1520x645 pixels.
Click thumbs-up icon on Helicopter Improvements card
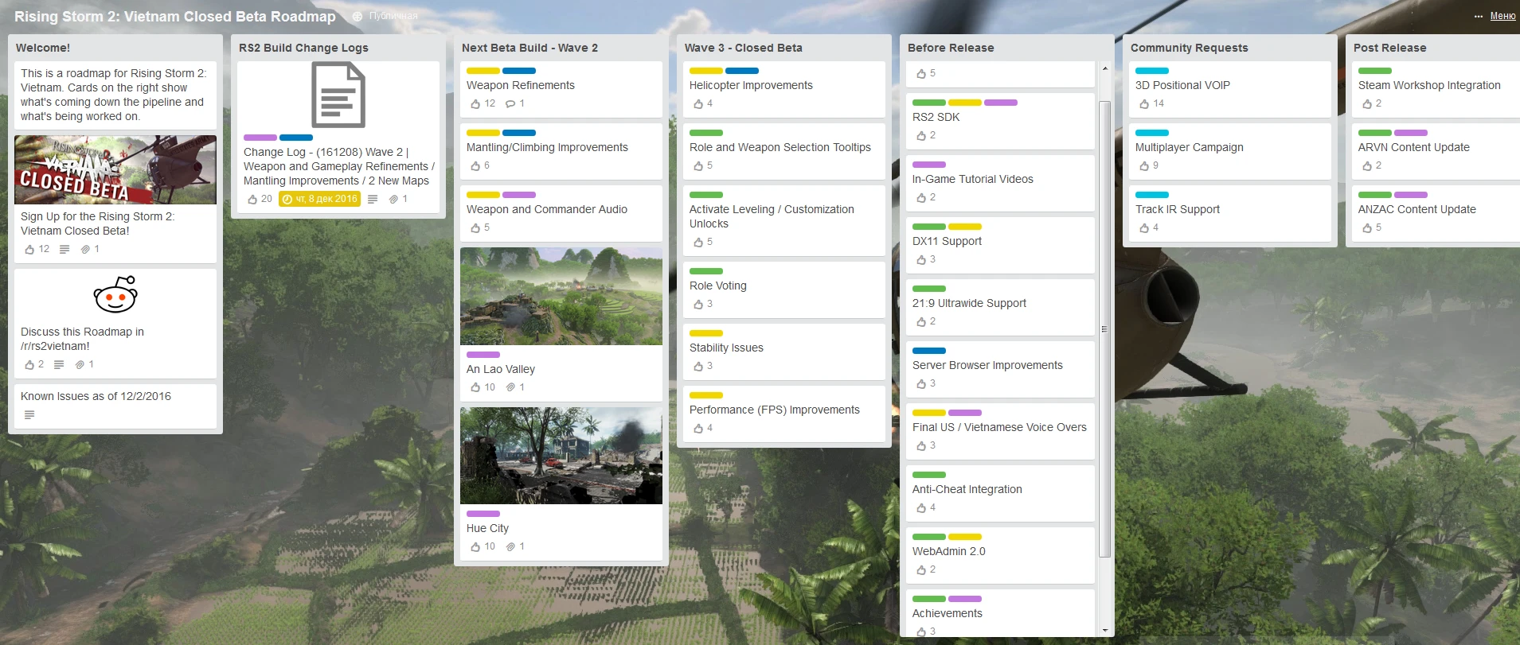point(698,103)
